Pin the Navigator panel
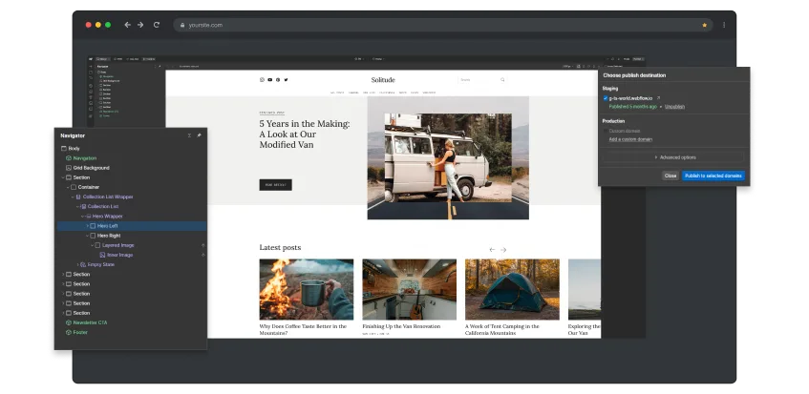 (200, 135)
